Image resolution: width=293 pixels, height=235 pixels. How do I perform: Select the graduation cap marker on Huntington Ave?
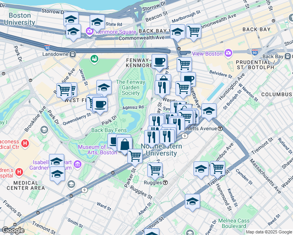pyautogui.click(x=209, y=112)
